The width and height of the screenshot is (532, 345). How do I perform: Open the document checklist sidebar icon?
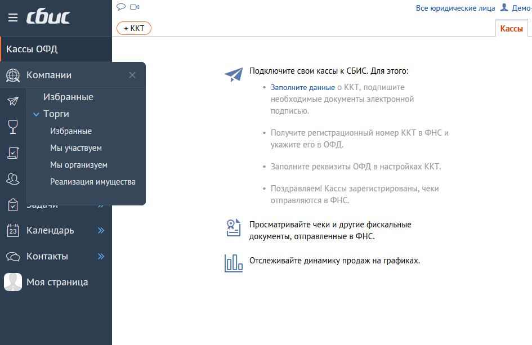pos(13,153)
